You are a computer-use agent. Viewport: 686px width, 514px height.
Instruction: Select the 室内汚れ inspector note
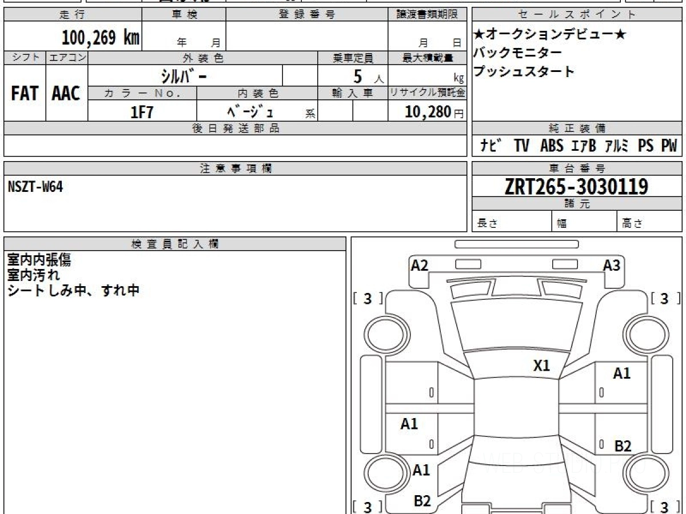click(x=33, y=275)
